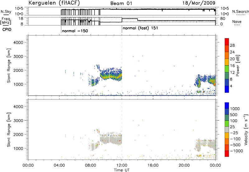
Task: Click the date '18/Mar/2009'
Action: (199, 3)
